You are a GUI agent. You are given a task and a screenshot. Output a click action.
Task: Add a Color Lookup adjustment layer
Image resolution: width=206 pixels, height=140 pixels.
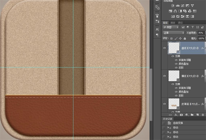(195, 11)
